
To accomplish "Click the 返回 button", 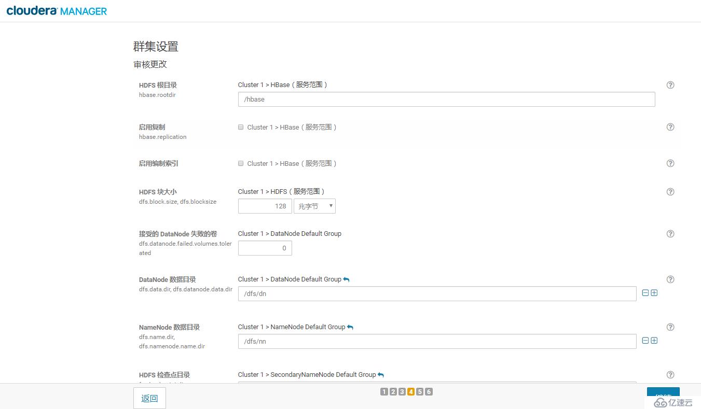I will [x=149, y=399].
